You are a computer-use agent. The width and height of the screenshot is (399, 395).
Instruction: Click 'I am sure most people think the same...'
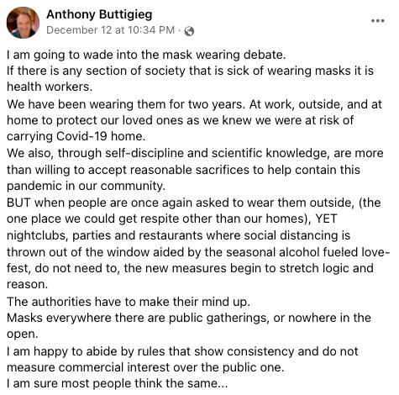pos(117,383)
